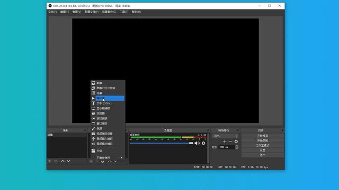Mute Desktop Audio via speaker icon

point(197,143)
